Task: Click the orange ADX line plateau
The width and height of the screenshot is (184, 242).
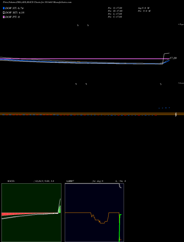Action: pos(77,213)
